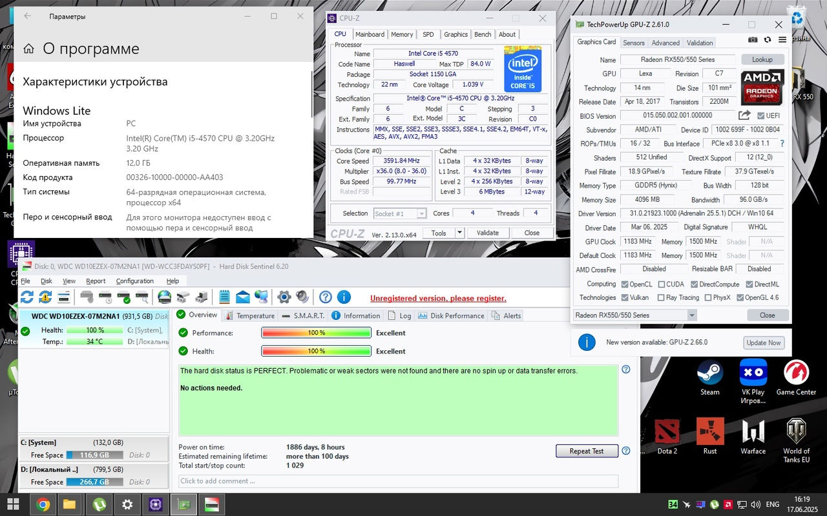Click the globe disk icon in Hard Disk Sentinel toolbar
The image size is (827, 516).
click(165, 297)
